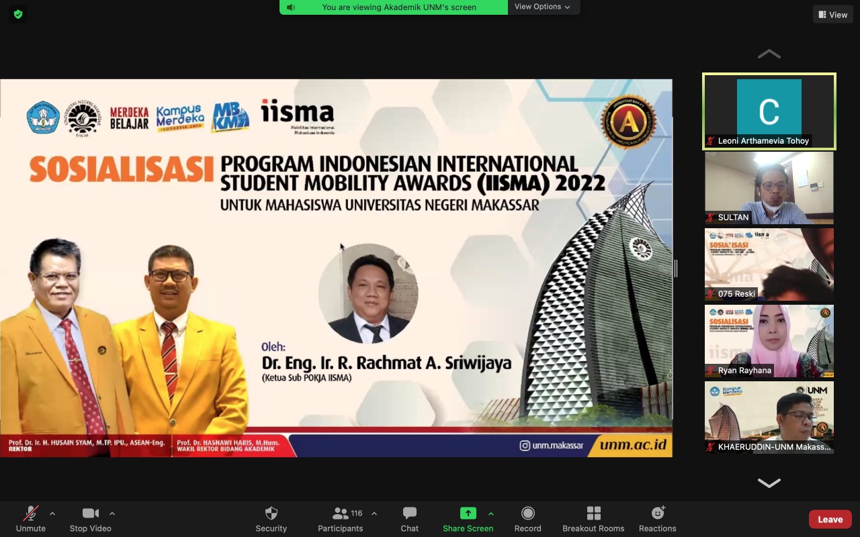The image size is (860, 537).
Task: Select KHAERUDDIN-UNM Makassar video tile
Action: click(x=769, y=417)
